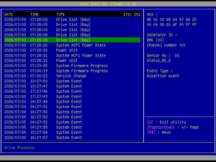The width and height of the screenshot is (216, 162).
Task: Select the System Event entry at 10:27:47
Action: point(72,86)
